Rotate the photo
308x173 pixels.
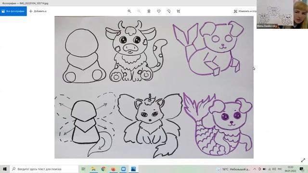point(168,11)
